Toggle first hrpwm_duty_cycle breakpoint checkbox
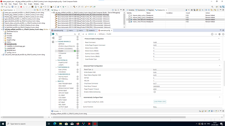225x126 pixels. [129, 15]
